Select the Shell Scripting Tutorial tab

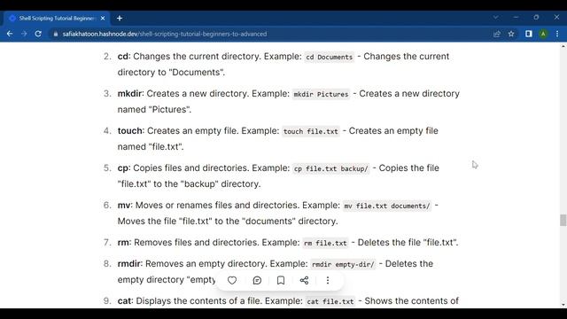(x=56, y=18)
